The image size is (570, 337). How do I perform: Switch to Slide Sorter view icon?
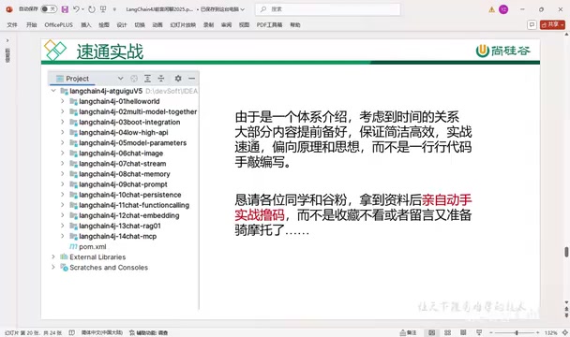pyautogui.click(x=447, y=332)
